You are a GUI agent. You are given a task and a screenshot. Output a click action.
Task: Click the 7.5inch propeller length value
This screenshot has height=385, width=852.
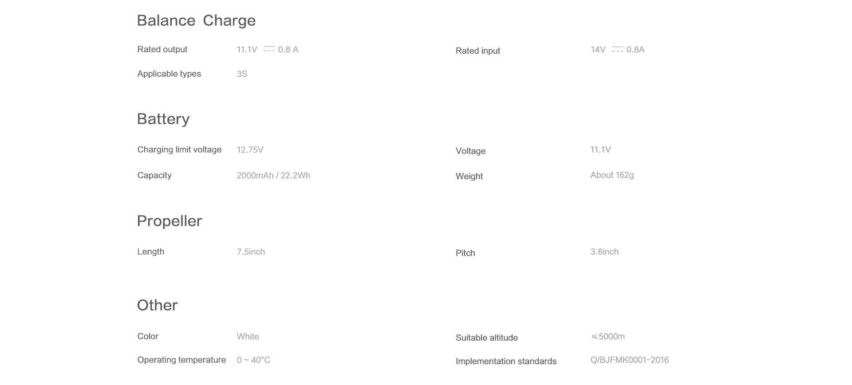tap(251, 252)
